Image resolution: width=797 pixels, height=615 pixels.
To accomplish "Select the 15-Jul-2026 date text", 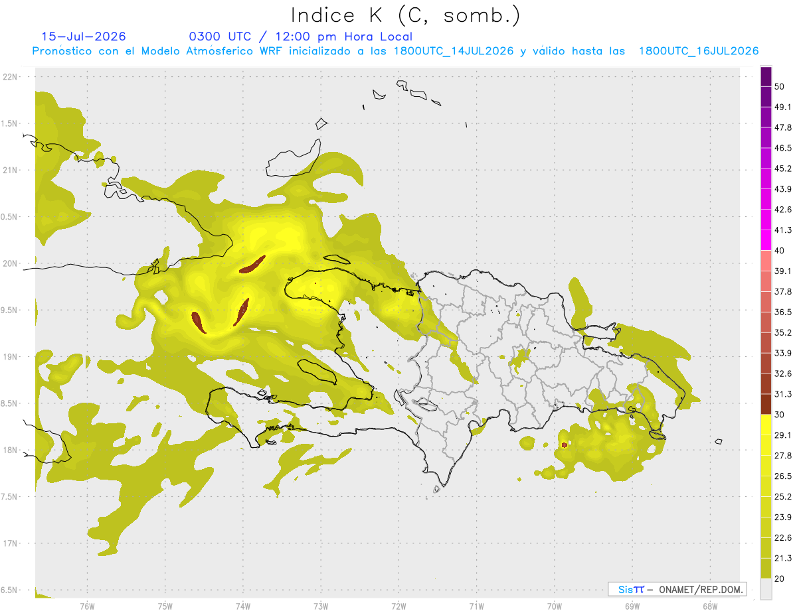I will click(x=84, y=36).
